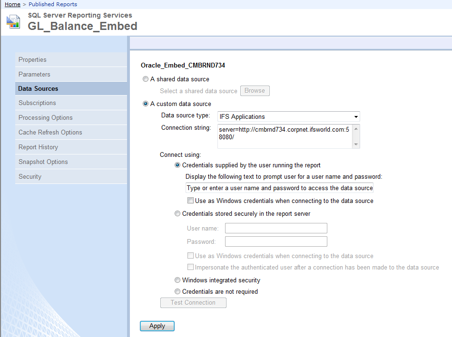The width and height of the screenshot is (452, 337).
Task: Select "Windows integrated security"
Action: (x=177, y=280)
